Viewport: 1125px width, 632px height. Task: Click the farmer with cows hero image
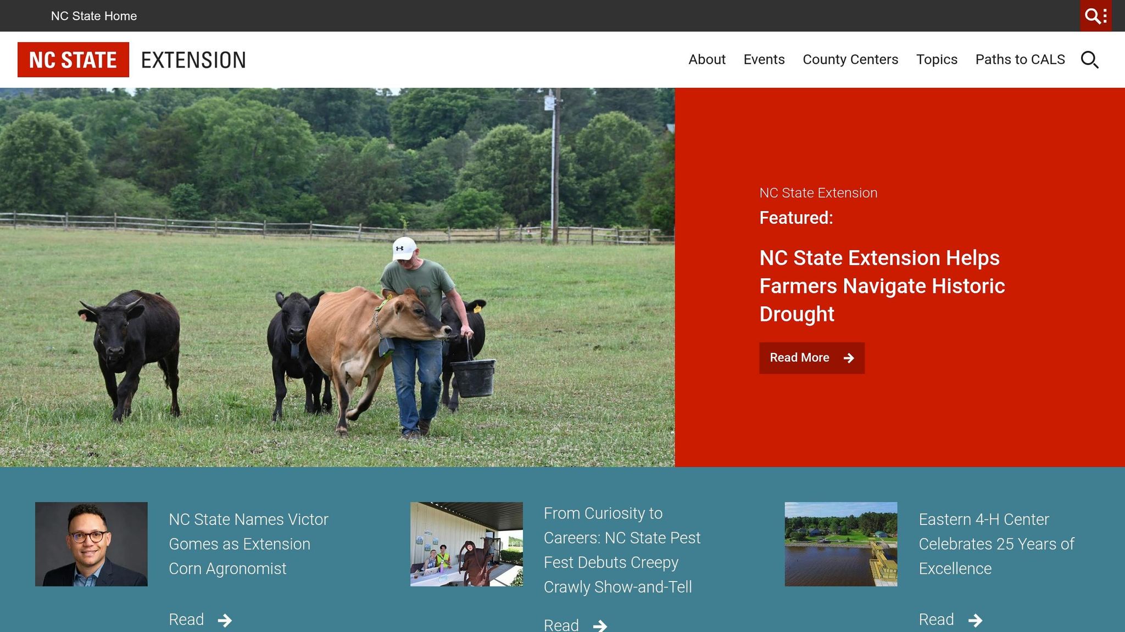pos(337,278)
